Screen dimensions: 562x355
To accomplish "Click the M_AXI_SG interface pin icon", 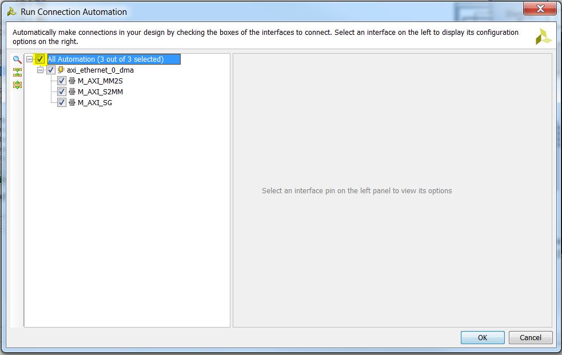I will 71,102.
